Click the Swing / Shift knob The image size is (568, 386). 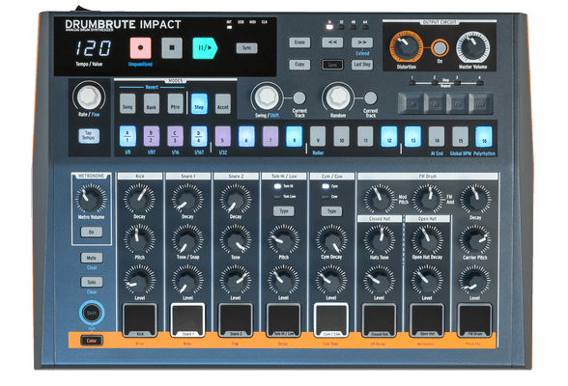(267, 96)
